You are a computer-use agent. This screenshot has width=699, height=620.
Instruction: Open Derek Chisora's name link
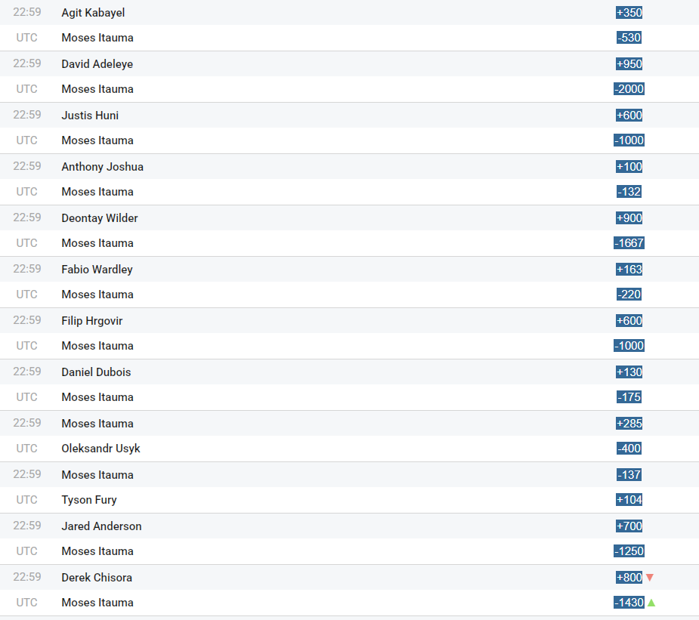(x=97, y=578)
